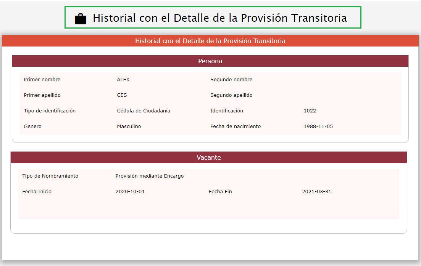Click the large page title text

tap(219, 18)
